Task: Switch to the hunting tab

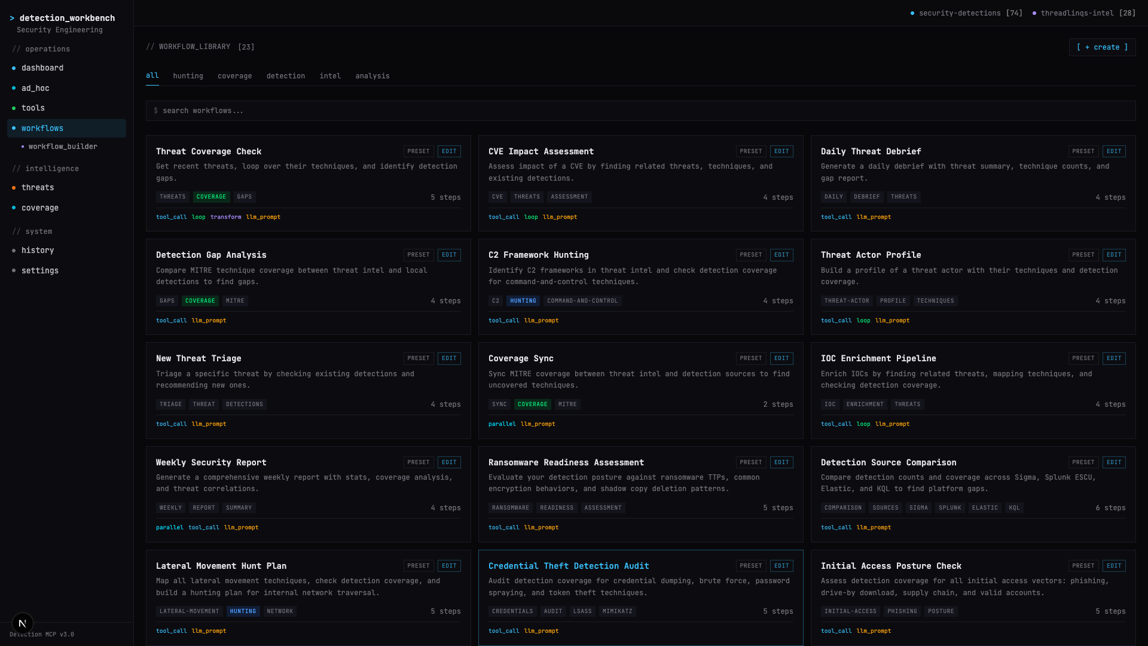Action: pyautogui.click(x=188, y=76)
